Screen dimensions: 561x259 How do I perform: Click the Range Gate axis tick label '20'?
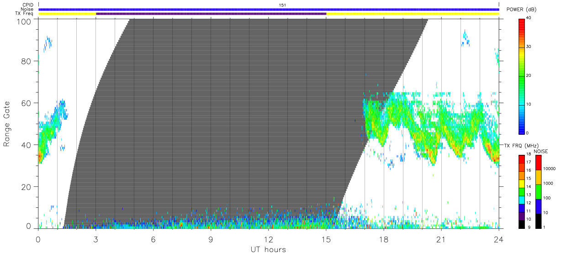coord(26,187)
